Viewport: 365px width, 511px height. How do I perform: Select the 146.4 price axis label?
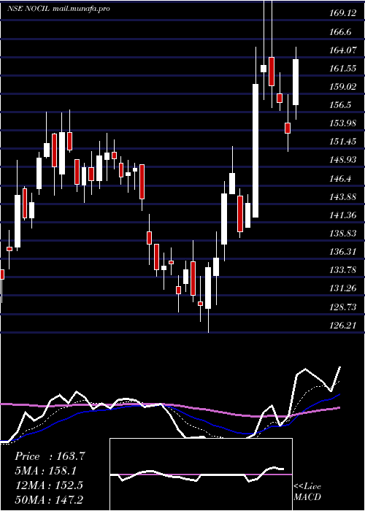[x=341, y=178]
